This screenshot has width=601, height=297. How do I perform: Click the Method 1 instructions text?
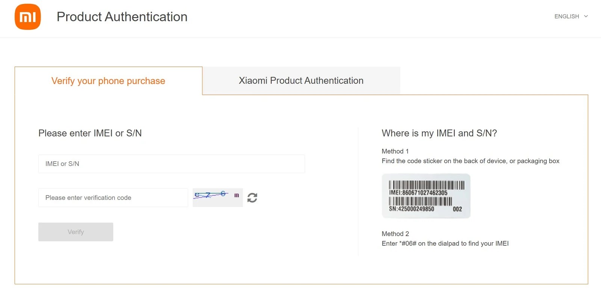pos(470,161)
